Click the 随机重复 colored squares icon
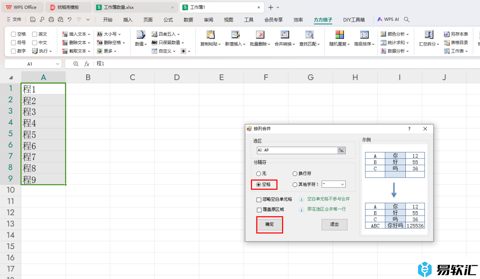 click(x=340, y=35)
